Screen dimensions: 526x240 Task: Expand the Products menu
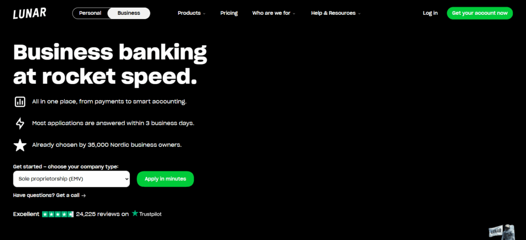tap(192, 13)
